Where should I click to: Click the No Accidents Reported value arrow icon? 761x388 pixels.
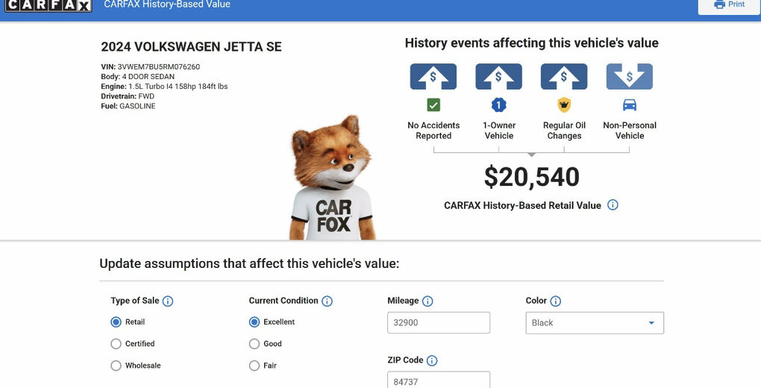click(x=433, y=77)
